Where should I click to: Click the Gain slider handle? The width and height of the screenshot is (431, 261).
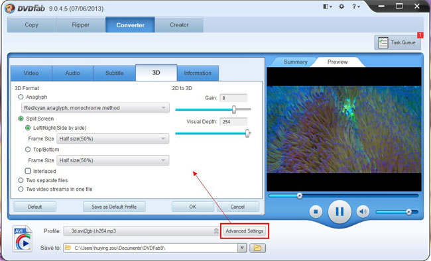tap(234, 109)
